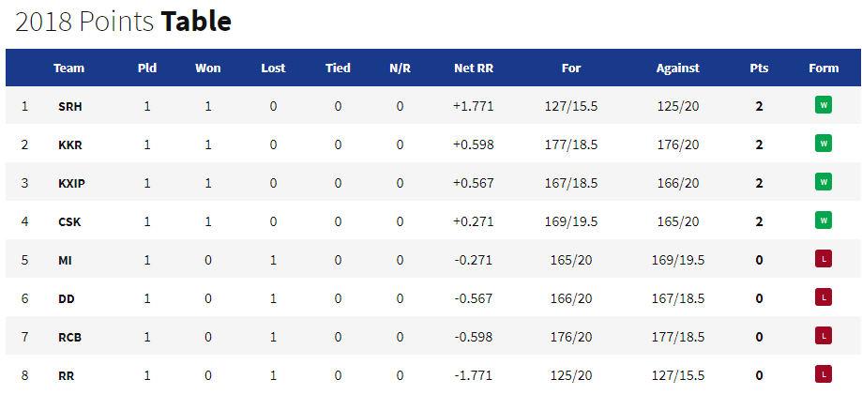The image size is (862, 410).
Task: Click the green W form badge for SRH
Action: point(823,104)
